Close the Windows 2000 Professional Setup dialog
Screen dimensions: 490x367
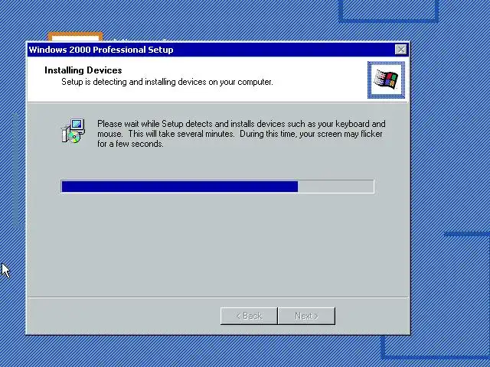[x=400, y=50]
